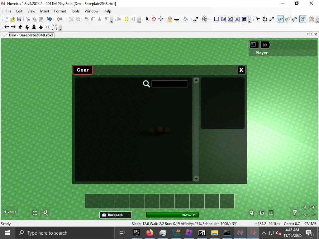Click the magnifying glass search icon
The width and height of the screenshot is (319, 239).
(146, 84)
